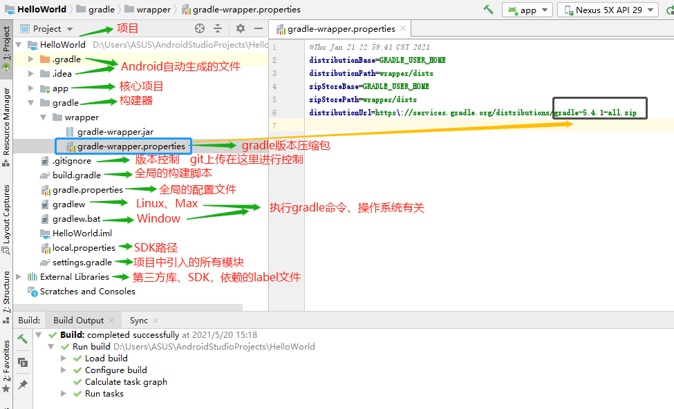Click the build hammer icon in Build panel
The width and height of the screenshot is (674, 409).
coord(23,339)
